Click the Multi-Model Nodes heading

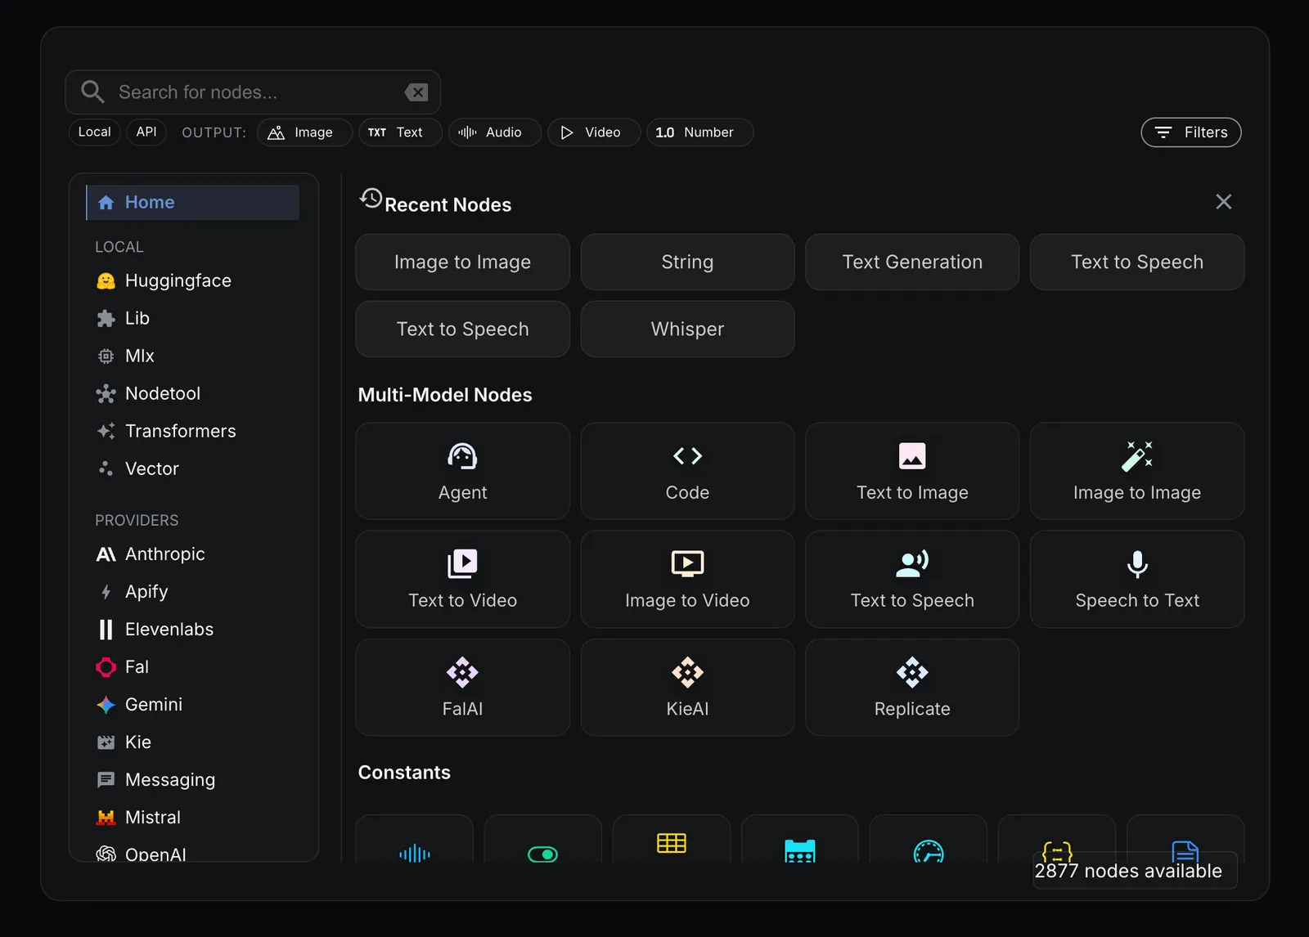click(445, 395)
